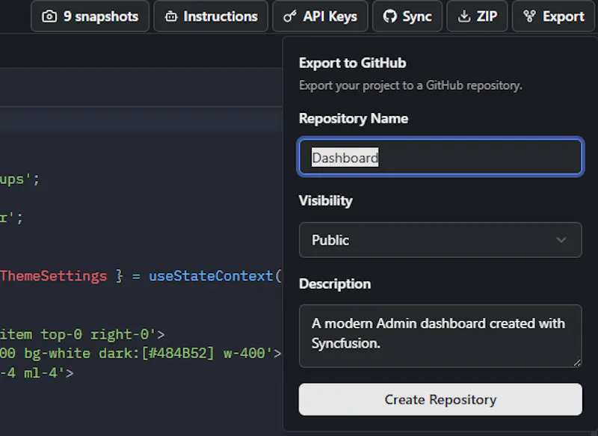
Task: Click the download icon next to ZIP
Action: [x=464, y=16]
